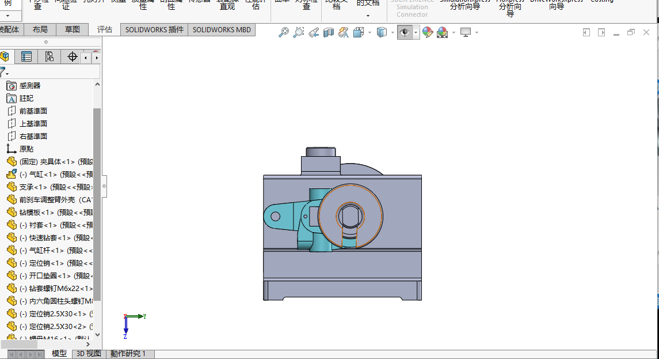The width and height of the screenshot is (659, 359).
Task: Select the 定位销2.5X30<1> component
Action: click(x=49, y=314)
